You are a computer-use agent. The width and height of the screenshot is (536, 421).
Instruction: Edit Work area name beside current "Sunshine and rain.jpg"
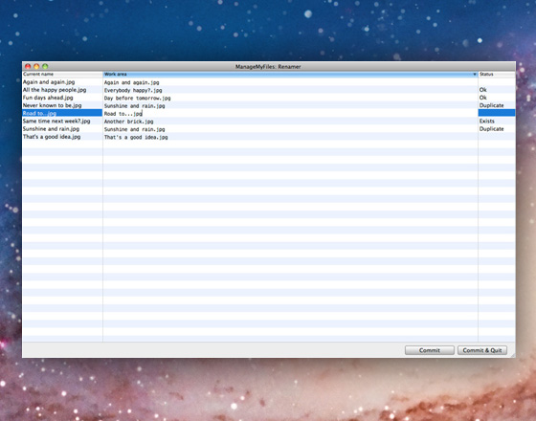click(134, 129)
